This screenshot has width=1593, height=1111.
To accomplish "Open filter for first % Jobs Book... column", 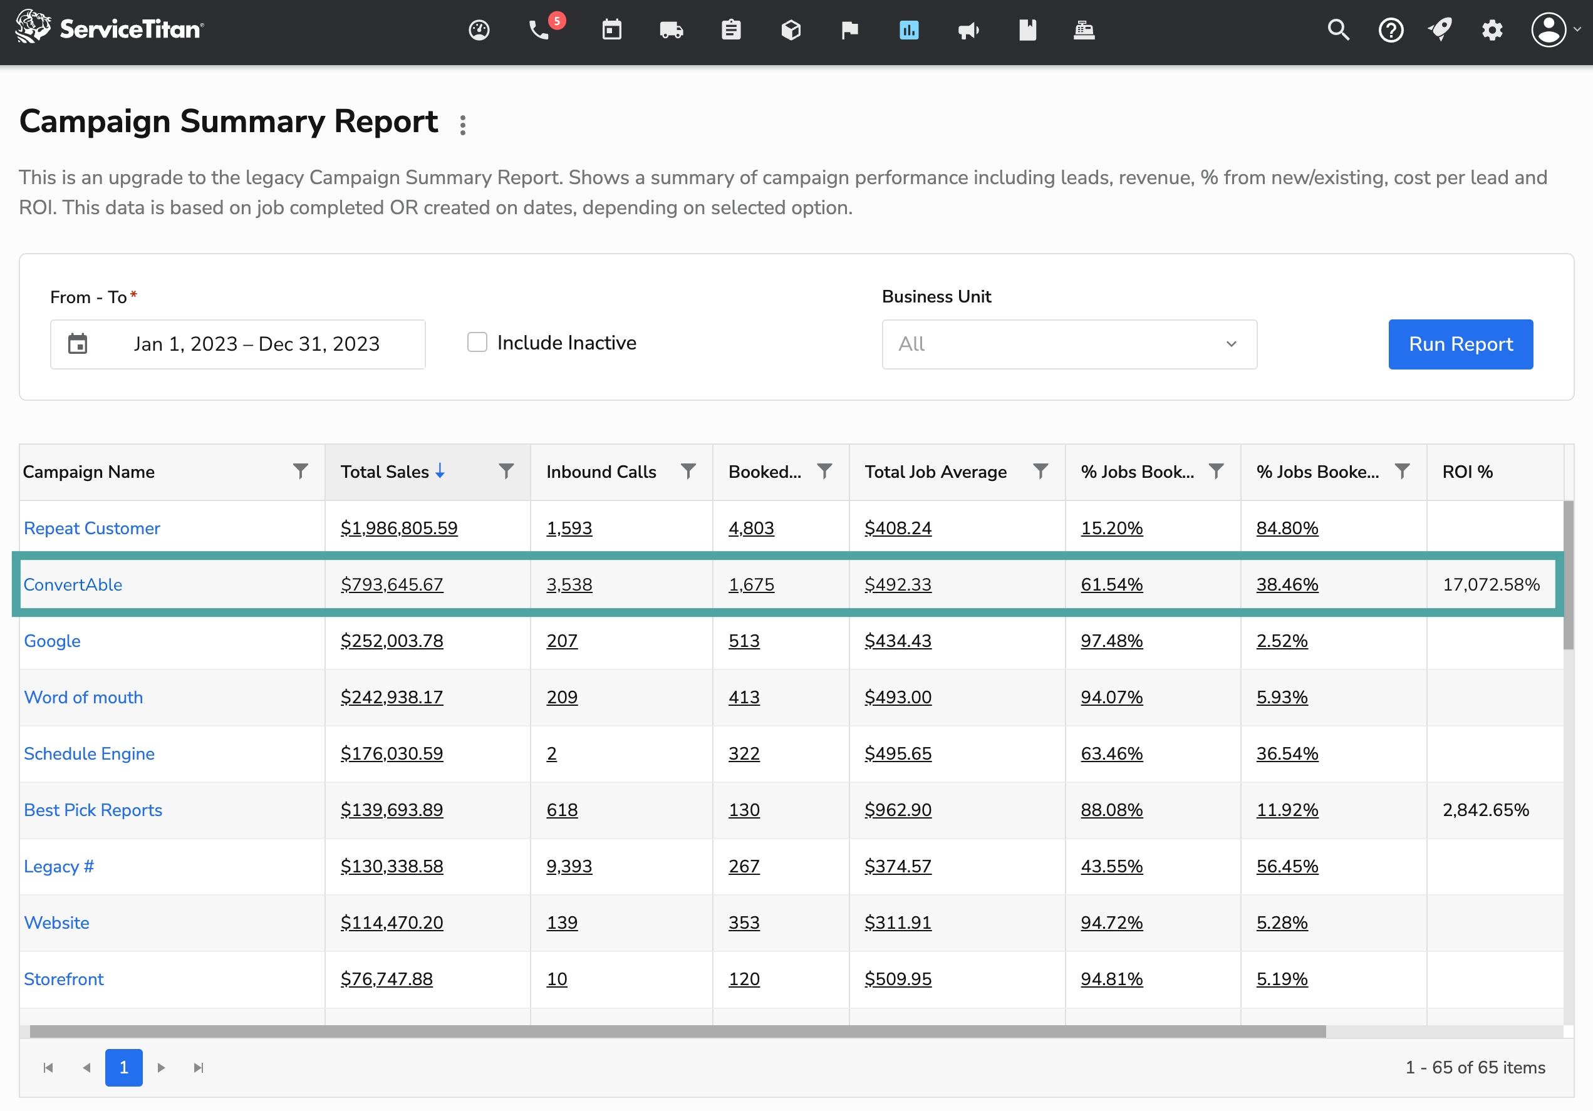I will 1217,472.
